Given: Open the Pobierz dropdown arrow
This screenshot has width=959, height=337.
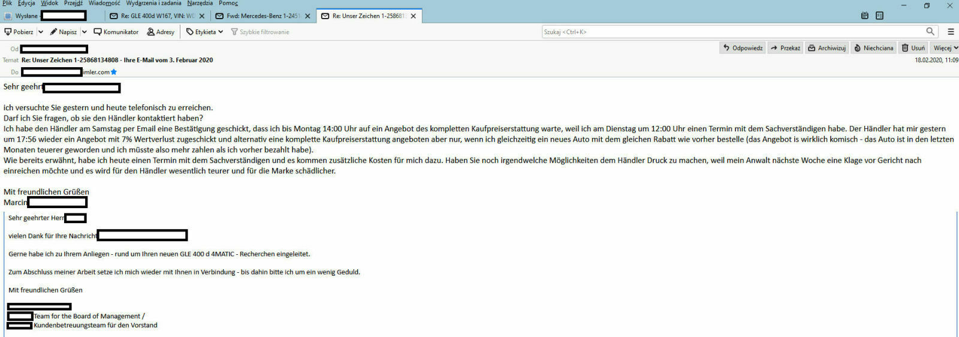Looking at the screenshot, I should [41, 32].
